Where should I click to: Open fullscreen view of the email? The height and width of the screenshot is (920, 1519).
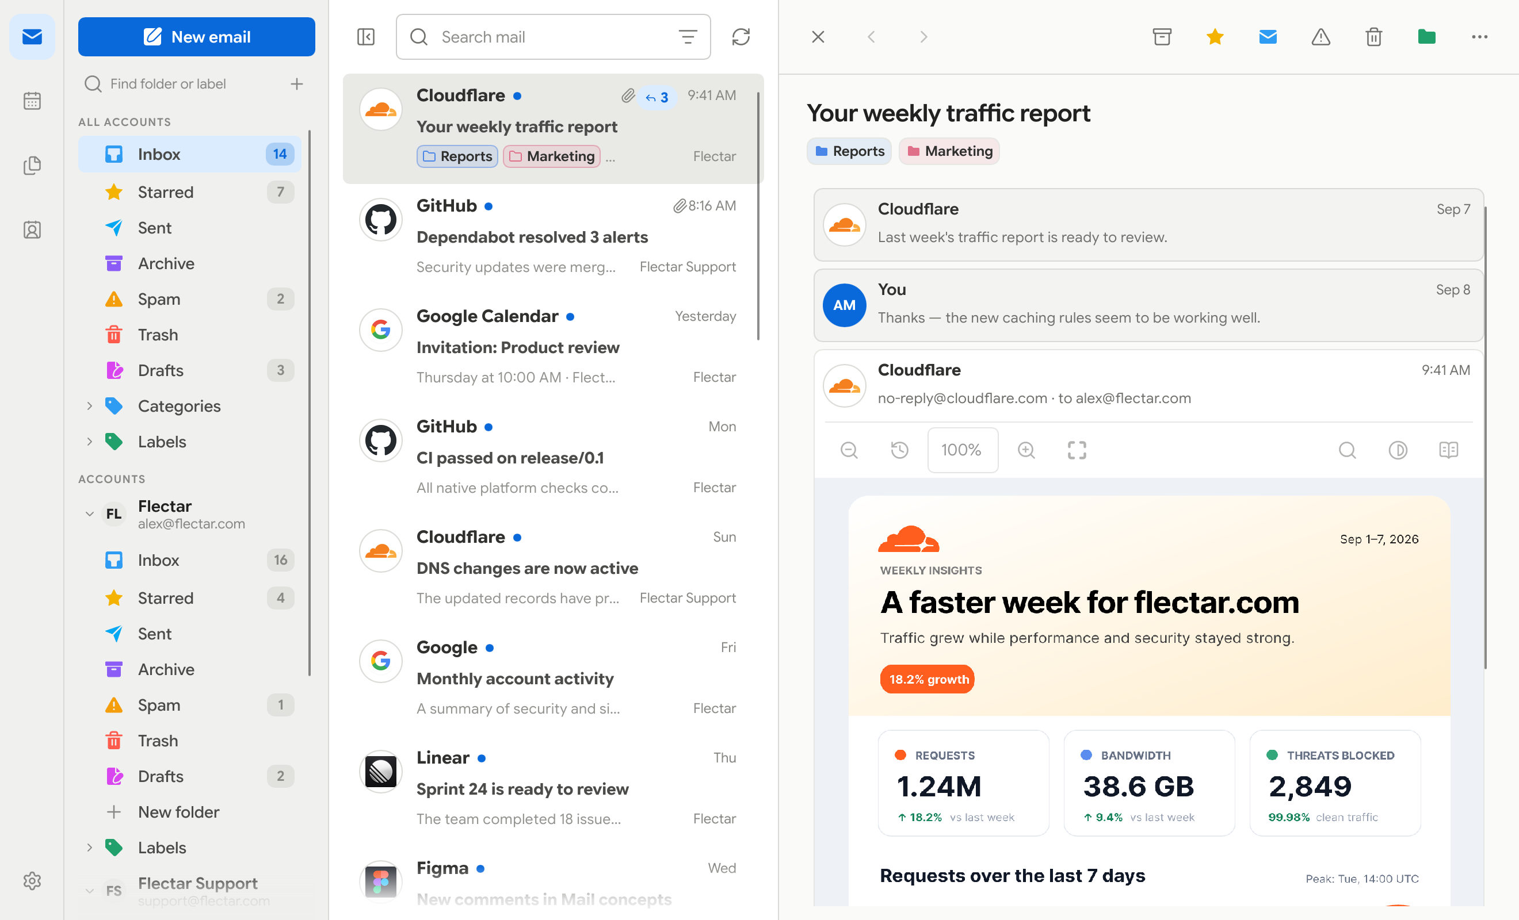pyautogui.click(x=1077, y=450)
